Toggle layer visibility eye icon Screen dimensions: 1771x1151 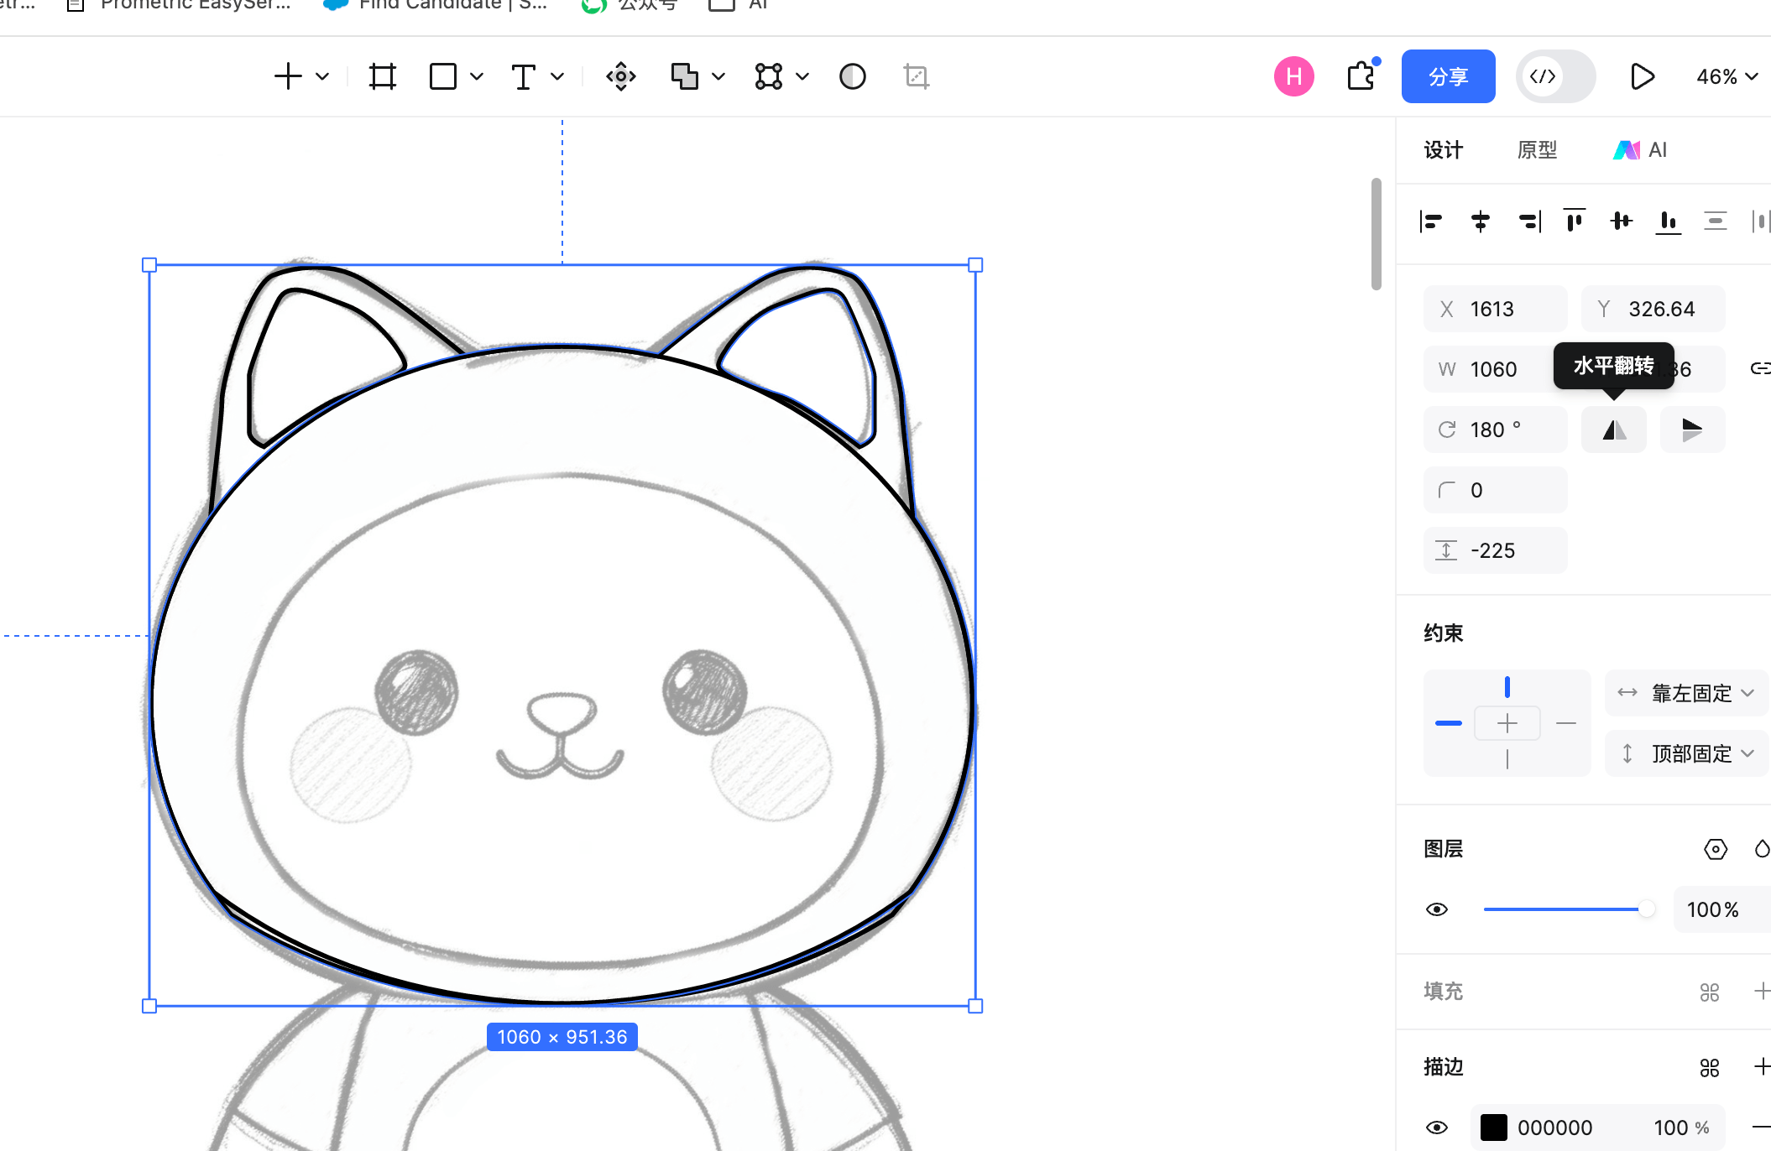click(1437, 909)
